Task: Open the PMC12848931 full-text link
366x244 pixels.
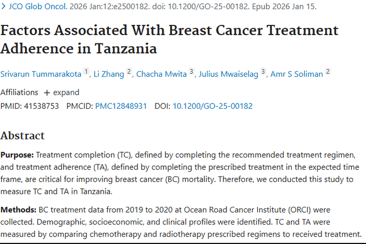Action: (121, 106)
